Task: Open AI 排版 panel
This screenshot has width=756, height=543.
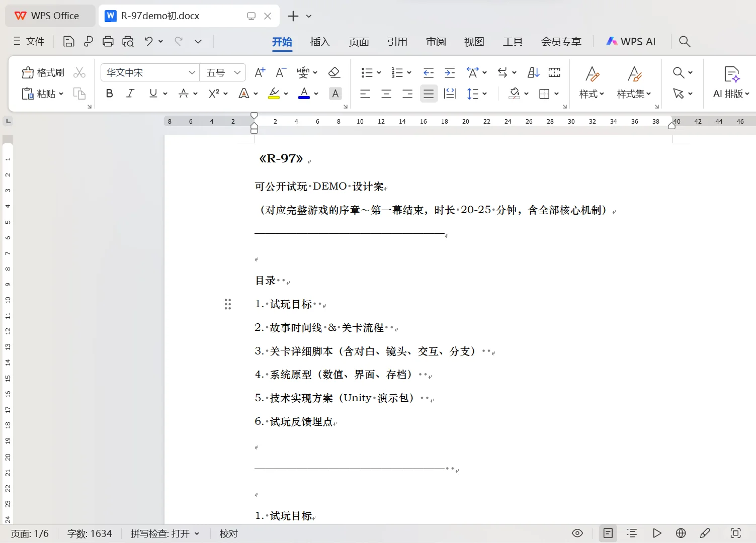Action: click(x=730, y=82)
